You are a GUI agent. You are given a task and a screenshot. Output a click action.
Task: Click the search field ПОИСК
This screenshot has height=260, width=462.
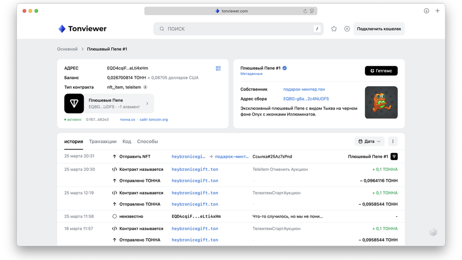coord(238,29)
